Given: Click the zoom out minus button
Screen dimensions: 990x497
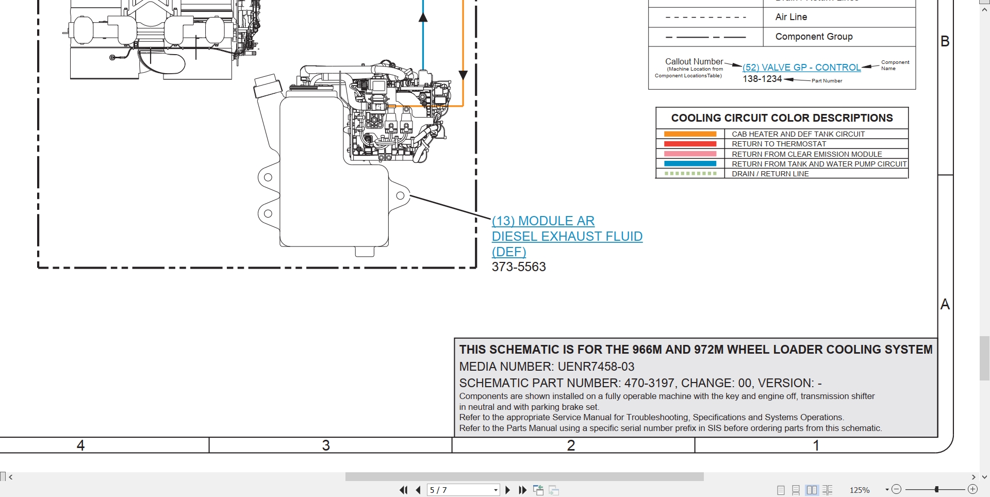Looking at the screenshot, I should [897, 489].
